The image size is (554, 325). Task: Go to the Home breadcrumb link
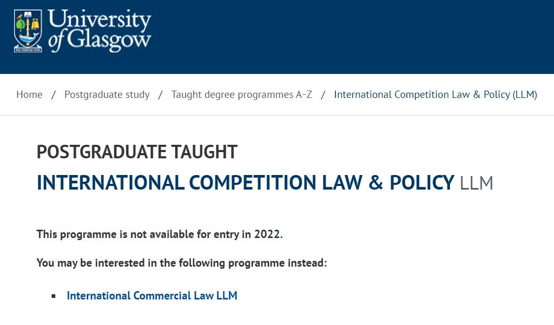click(x=29, y=95)
